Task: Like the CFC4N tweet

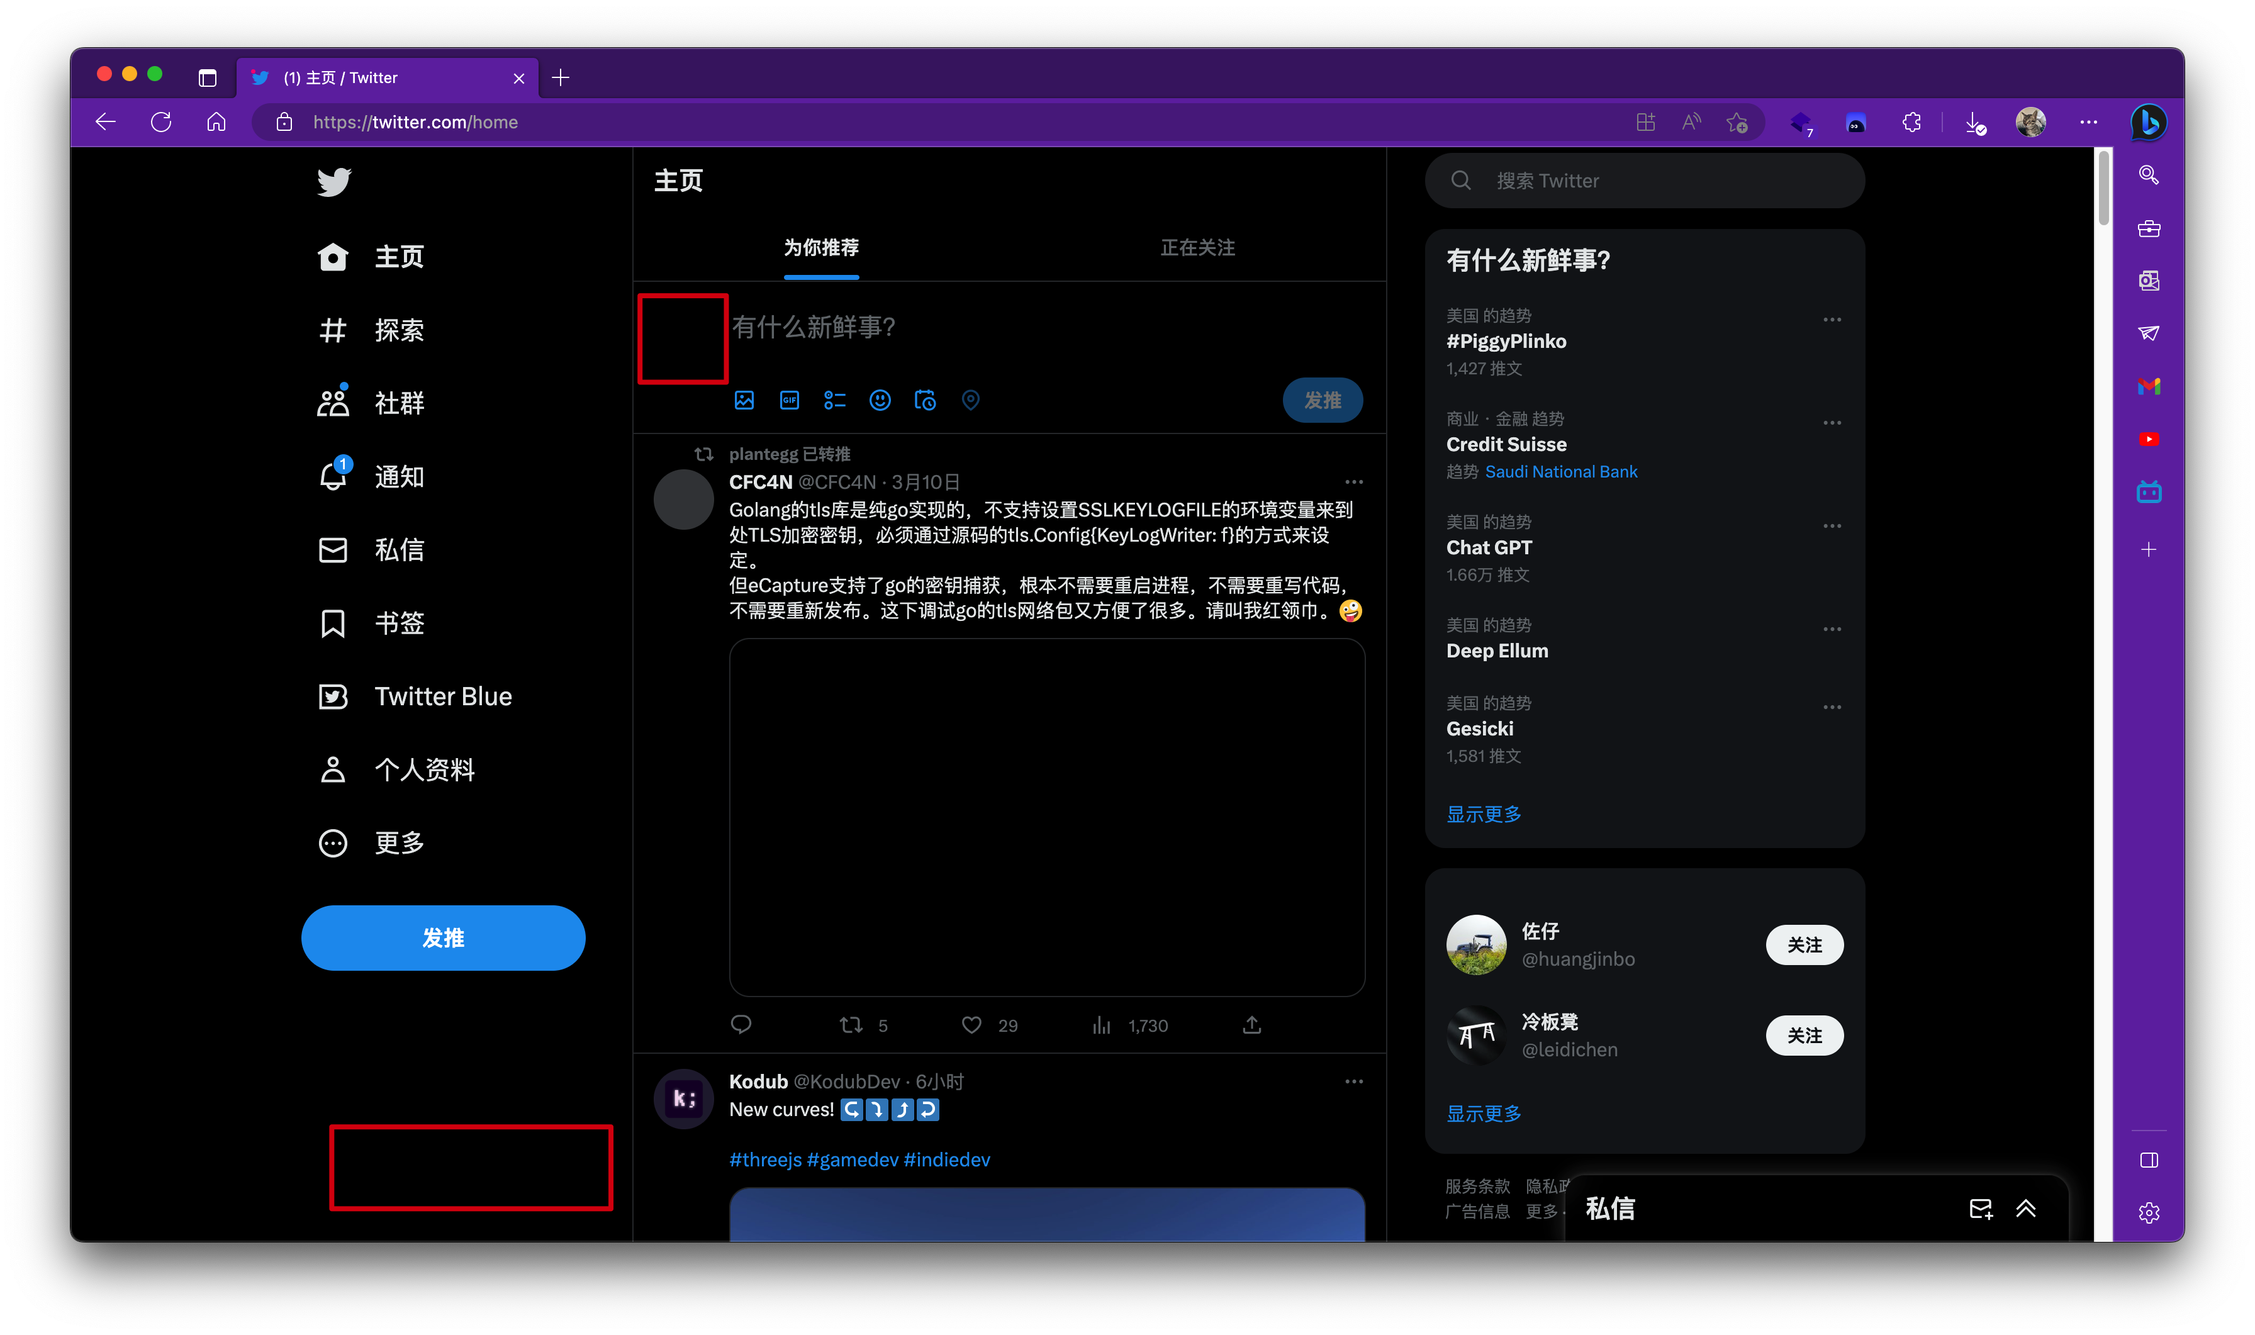Action: [x=971, y=1025]
